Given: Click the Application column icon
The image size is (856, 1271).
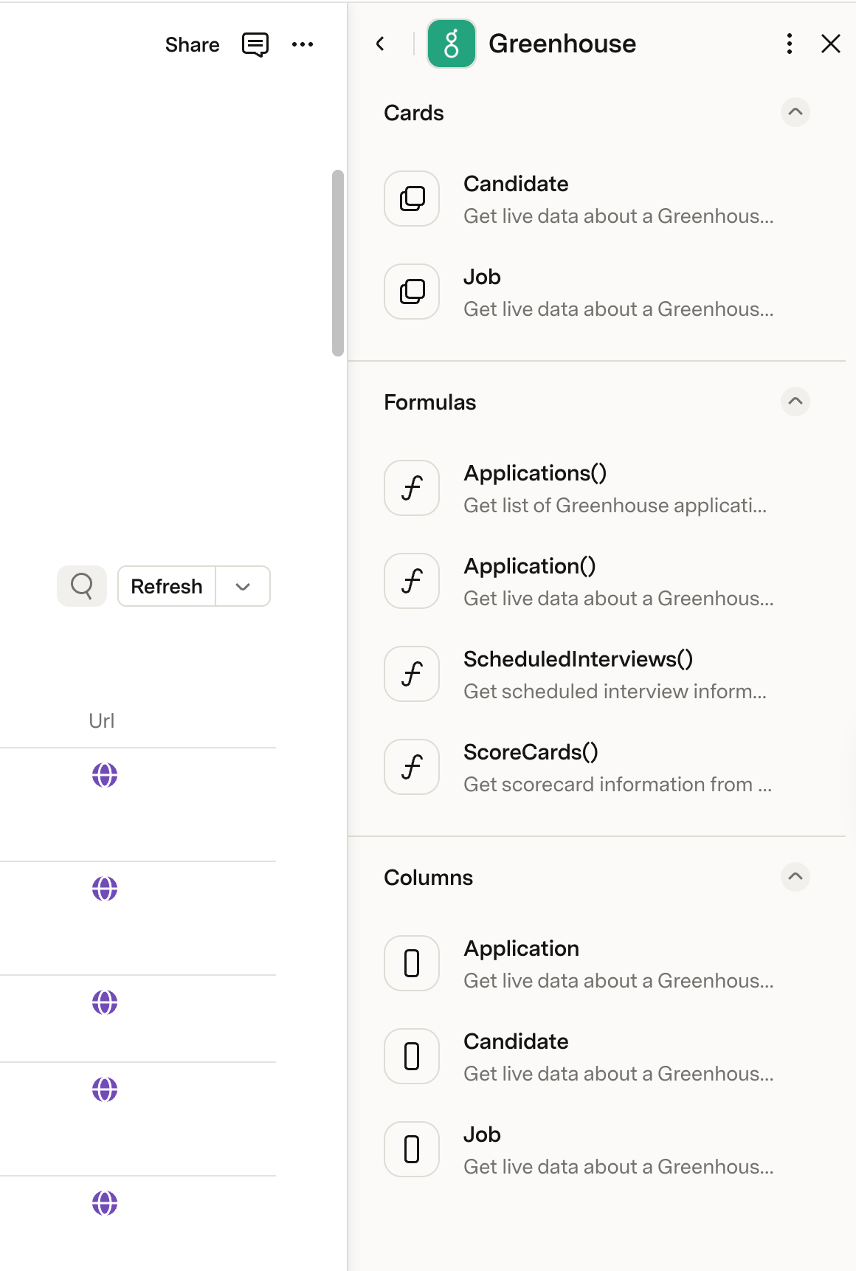Looking at the screenshot, I should coord(412,963).
